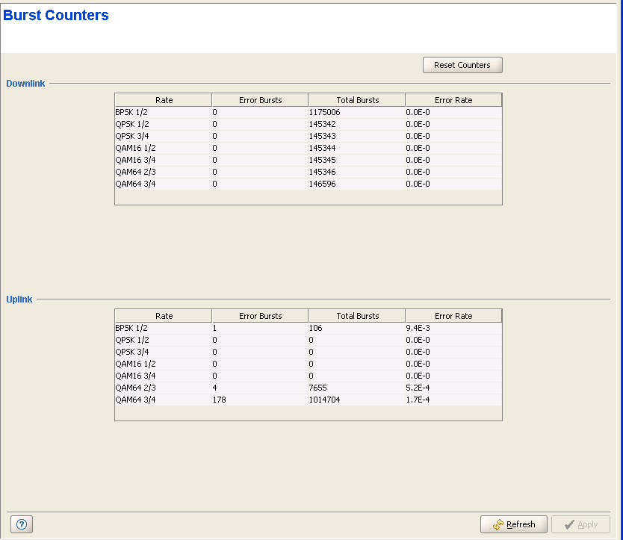This screenshot has width=623, height=540.
Task: Select the BPSK 1/2 row in Uplink
Action: click(x=131, y=328)
